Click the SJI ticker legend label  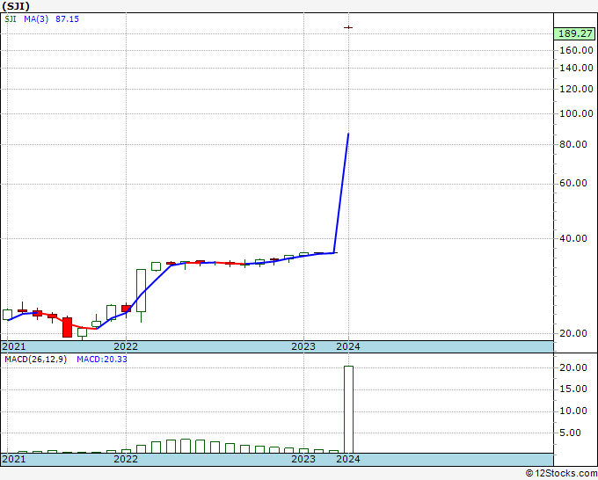11,19
